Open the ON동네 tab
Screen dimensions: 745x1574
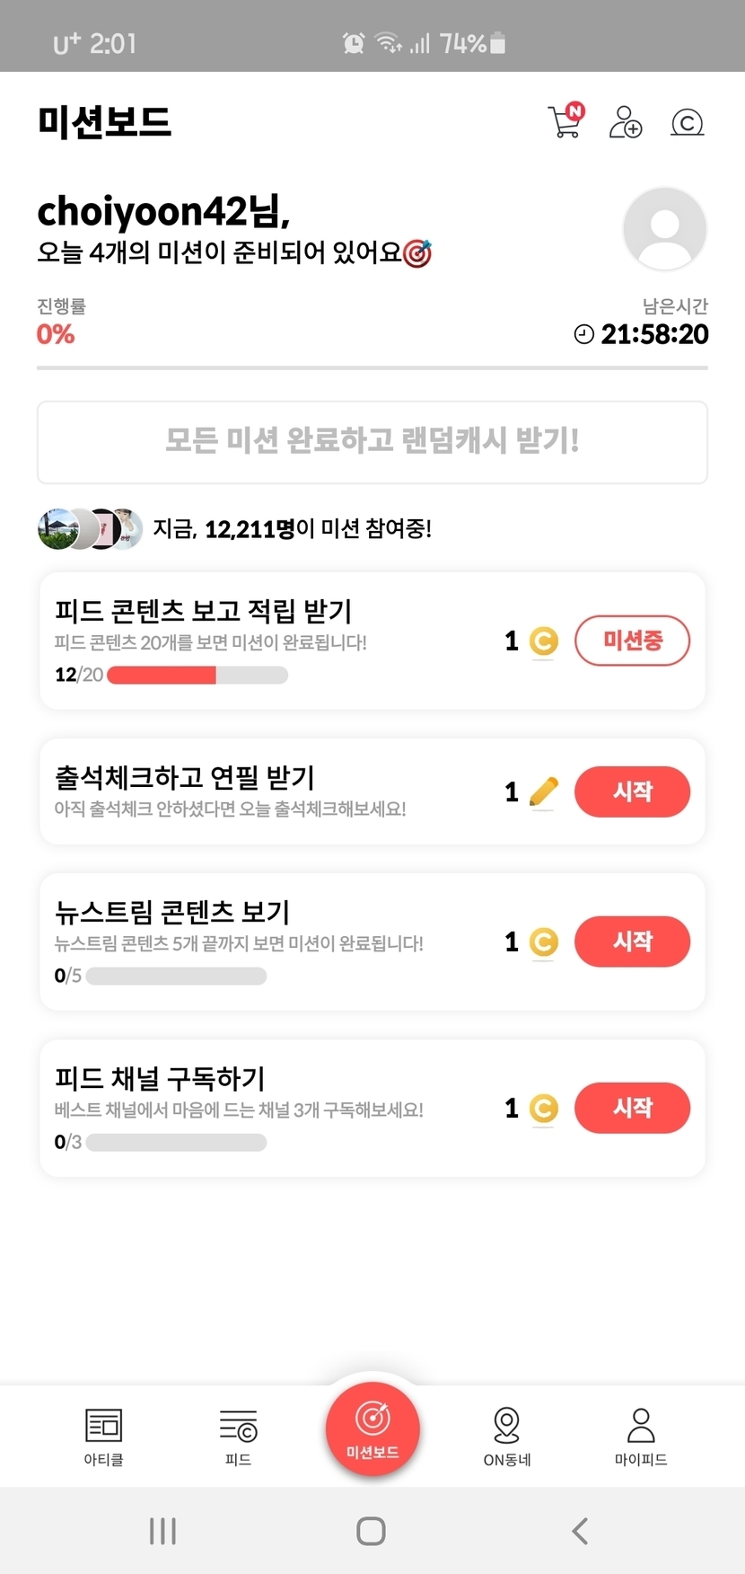(x=507, y=1436)
